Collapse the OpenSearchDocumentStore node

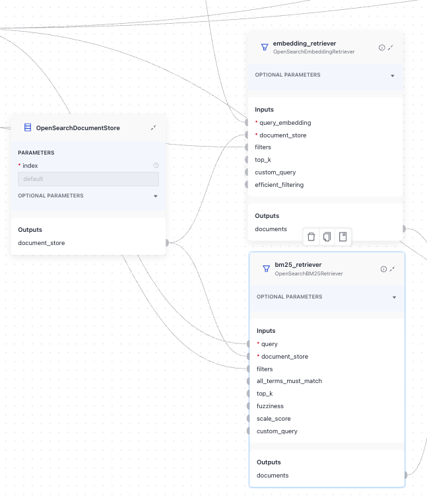coord(153,127)
